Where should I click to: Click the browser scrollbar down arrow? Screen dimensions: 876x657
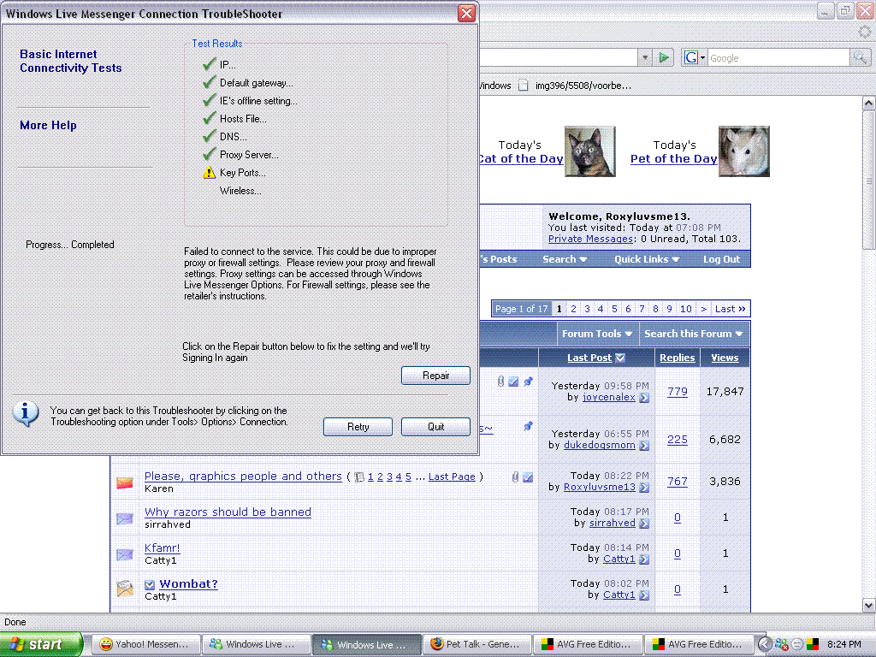tap(868, 605)
